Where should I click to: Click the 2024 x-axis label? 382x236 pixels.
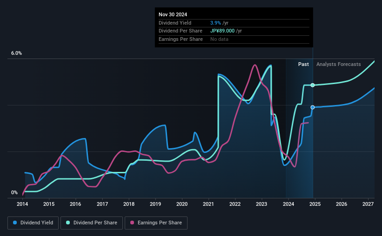click(288, 204)
